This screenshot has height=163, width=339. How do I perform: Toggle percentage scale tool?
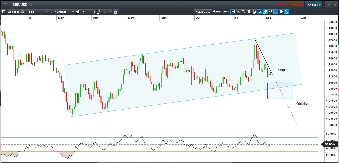(238, 12)
